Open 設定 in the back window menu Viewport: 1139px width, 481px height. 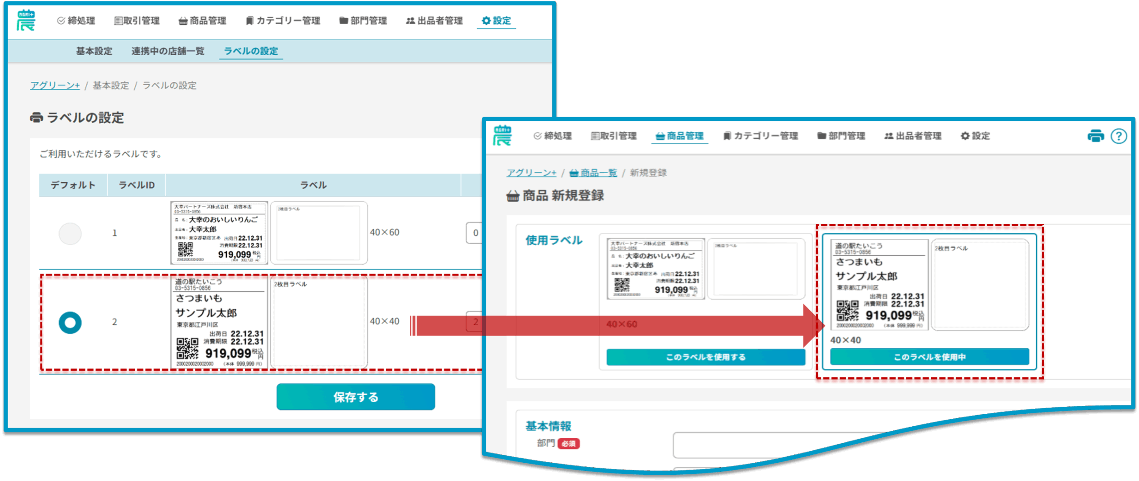click(x=497, y=20)
